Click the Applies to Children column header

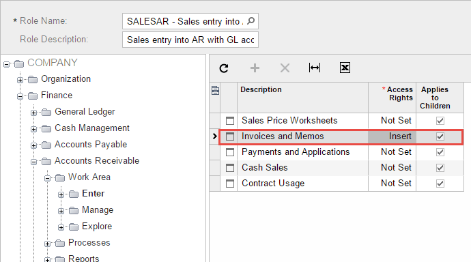pyautogui.click(x=440, y=98)
